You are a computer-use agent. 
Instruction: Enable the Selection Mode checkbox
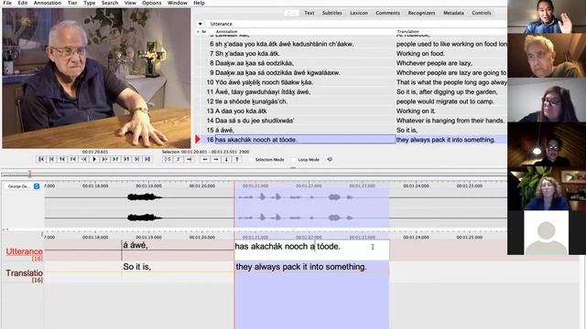click(252, 160)
